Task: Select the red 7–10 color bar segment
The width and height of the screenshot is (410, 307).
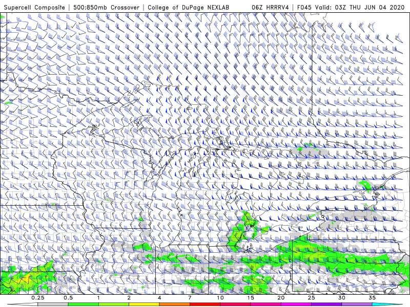Action: point(205,304)
